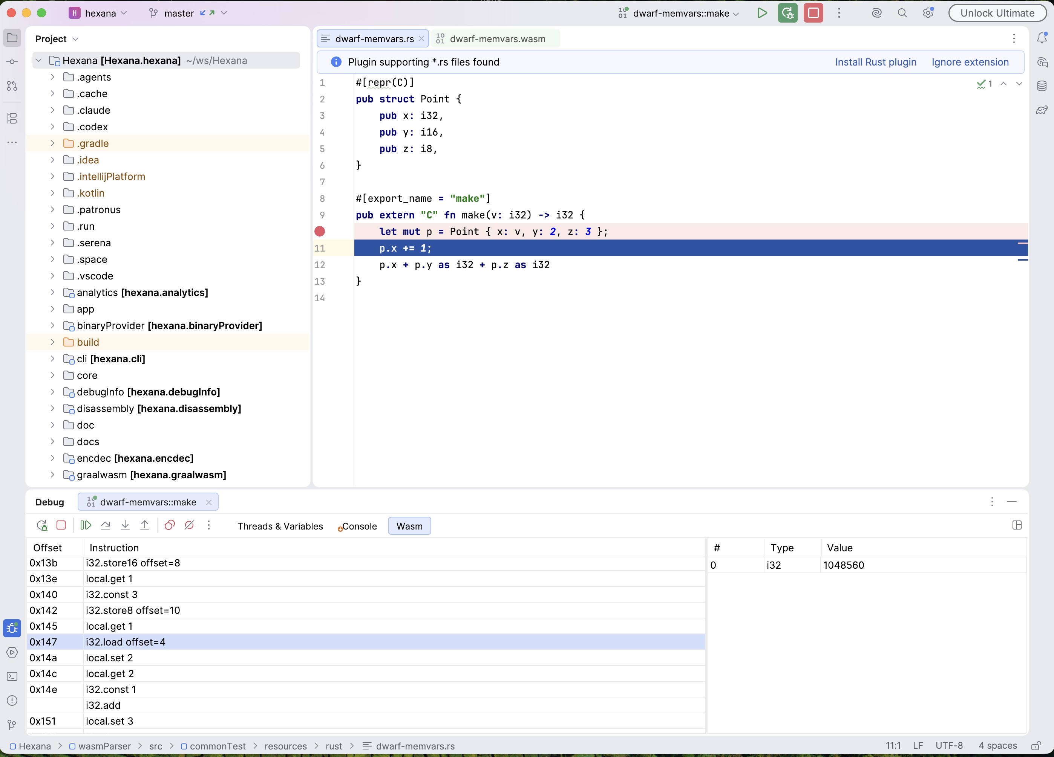1054x757 pixels.
Task: Open the Structure tool window
Action: (12, 118)
